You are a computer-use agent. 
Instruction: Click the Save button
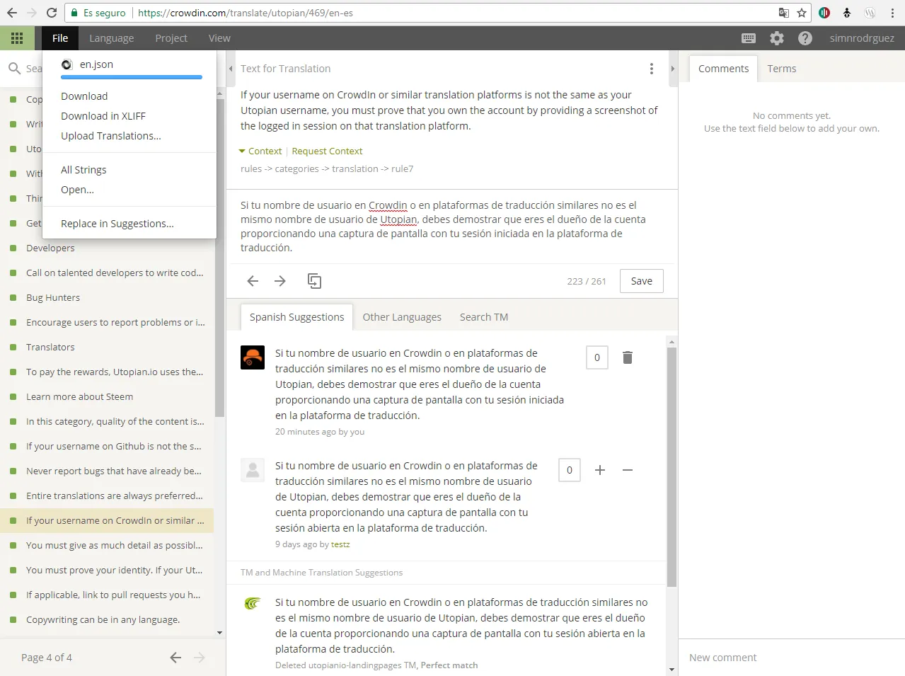pyautogui.click(x=642, y=281)
